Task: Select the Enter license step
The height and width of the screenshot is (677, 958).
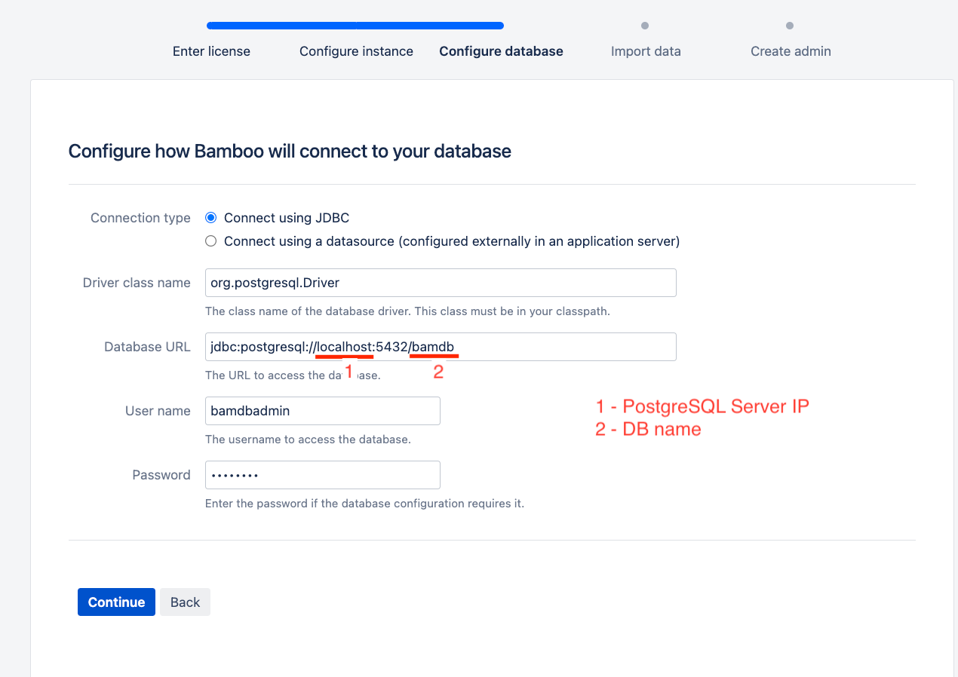Action: [x=211, y=51]
